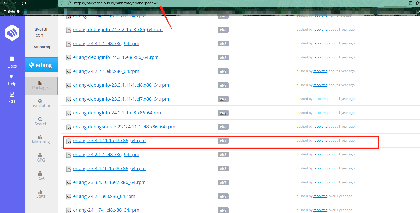This screenshot has width=420, height=213.
Task: Open erlang-debuginfo-24.3.2-1.el8.x86_64.rpm link
Action: (x=118, y=29)
